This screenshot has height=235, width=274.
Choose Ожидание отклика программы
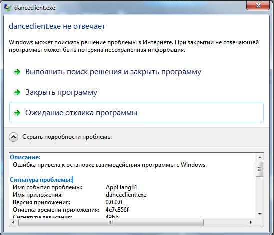pyautogui.click(x=136, y=112)
